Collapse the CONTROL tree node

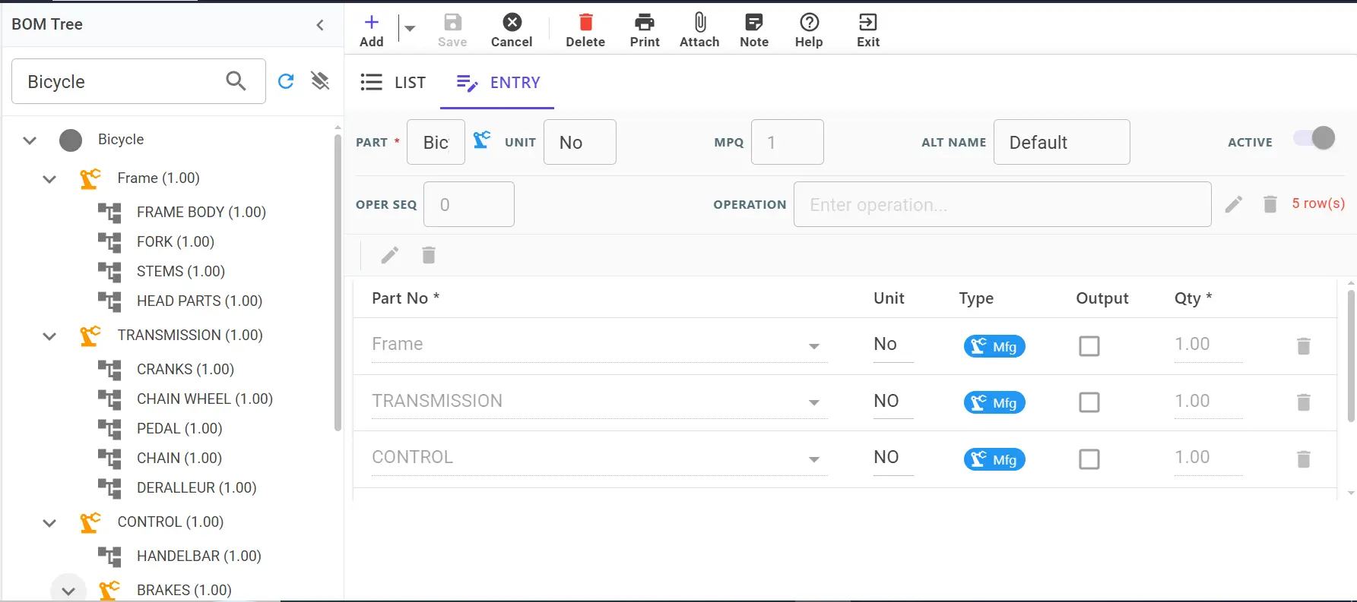tap(49, 523)
